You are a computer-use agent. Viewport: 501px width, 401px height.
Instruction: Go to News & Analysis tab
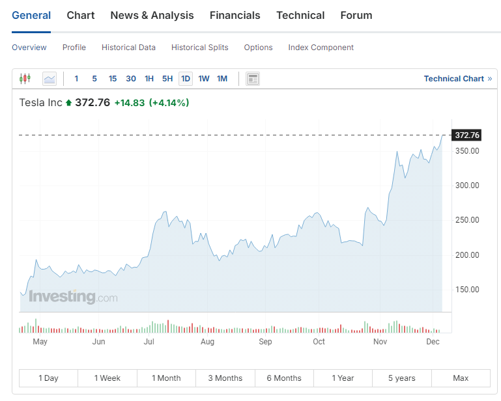pos(152,16)
